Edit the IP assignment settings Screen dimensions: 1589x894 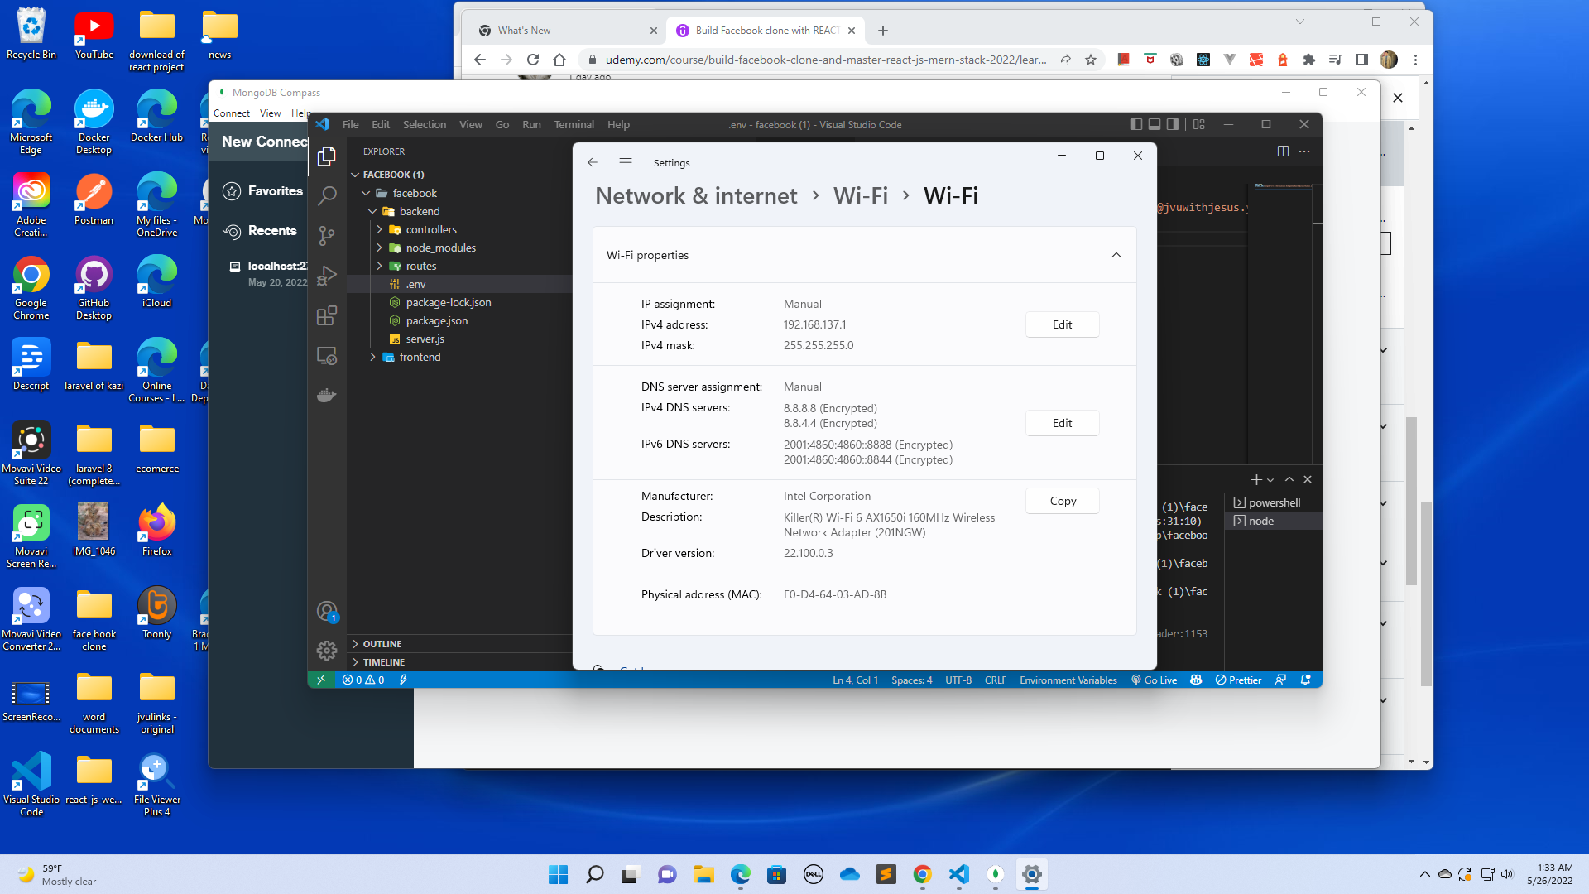(x=1063, y=324)
